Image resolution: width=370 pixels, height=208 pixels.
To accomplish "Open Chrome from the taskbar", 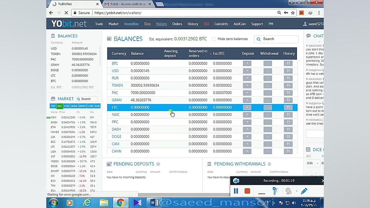I will click(120, 203).
